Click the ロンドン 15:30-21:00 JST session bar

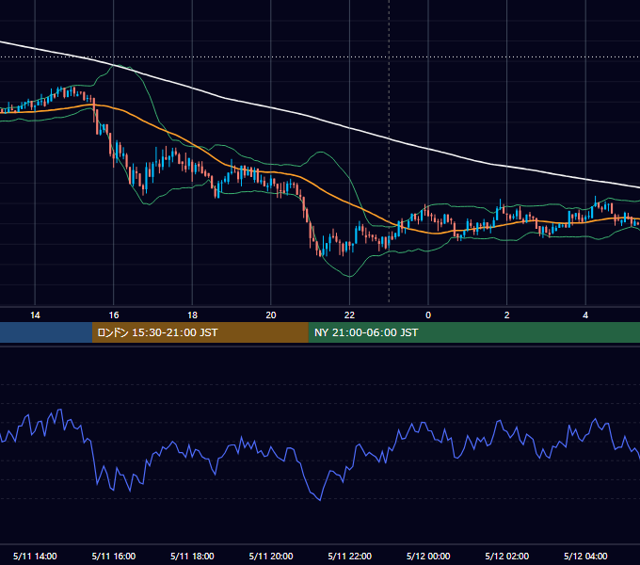(200, 332)
